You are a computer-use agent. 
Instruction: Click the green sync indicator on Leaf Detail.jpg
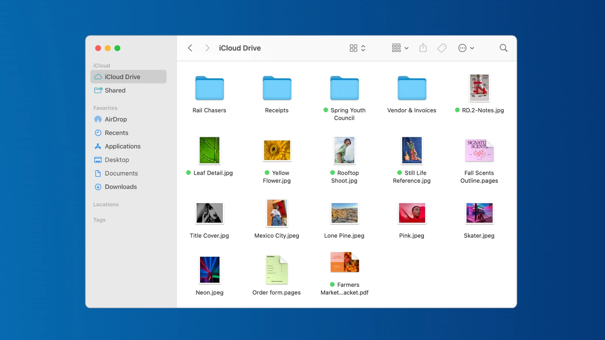188,173
